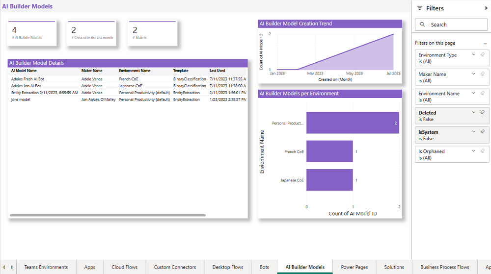Sort by the Maker Name column header
Screen dimensions: 491x274
click(x=92, y=71)
